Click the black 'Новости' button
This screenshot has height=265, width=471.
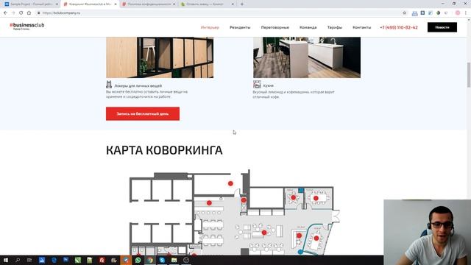[x=442, y=27]
